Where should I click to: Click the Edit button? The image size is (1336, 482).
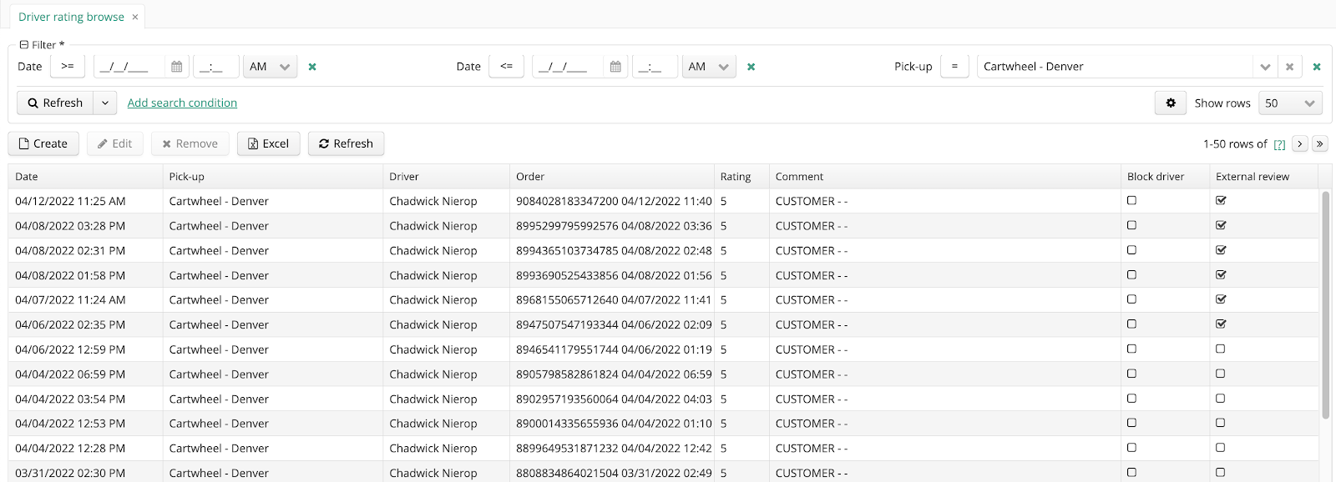[x=115, y=143]
